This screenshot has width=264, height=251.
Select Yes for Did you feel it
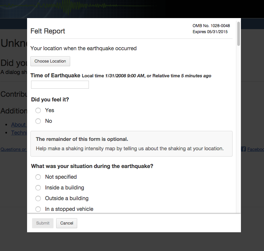tap(38, 110)
